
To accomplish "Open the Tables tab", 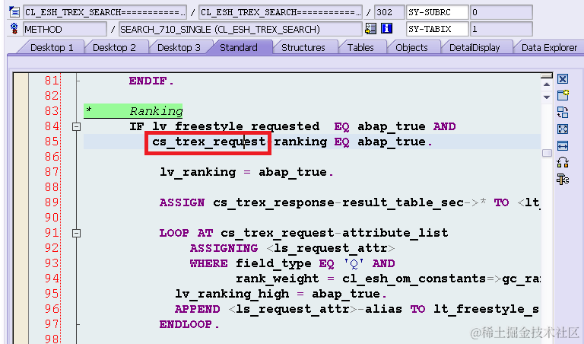I will (360, 48).
